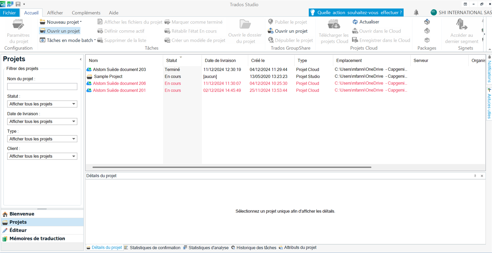Open the Nouveau projet tool
The width and height of the screenshot is (492, 253).
click(x=60, y=22)
